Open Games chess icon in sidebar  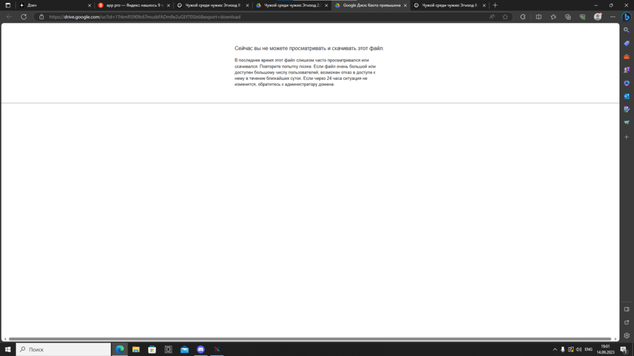pyautogui.click(x=626, y=70)
